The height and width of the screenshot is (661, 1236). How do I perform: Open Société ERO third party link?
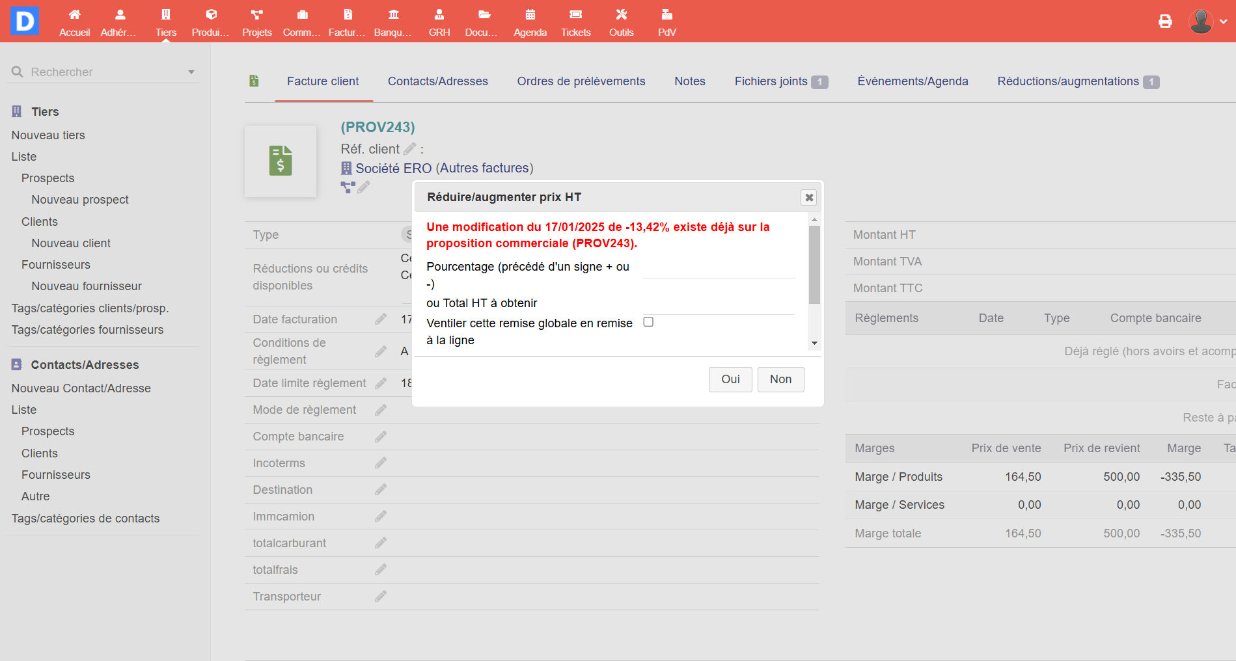pyautogui.click(x=393, y=169)
